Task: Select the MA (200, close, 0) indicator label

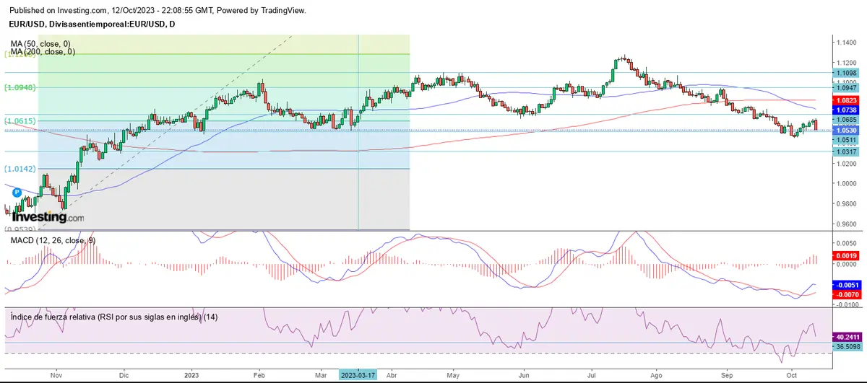Action: [x=40, y=51]
